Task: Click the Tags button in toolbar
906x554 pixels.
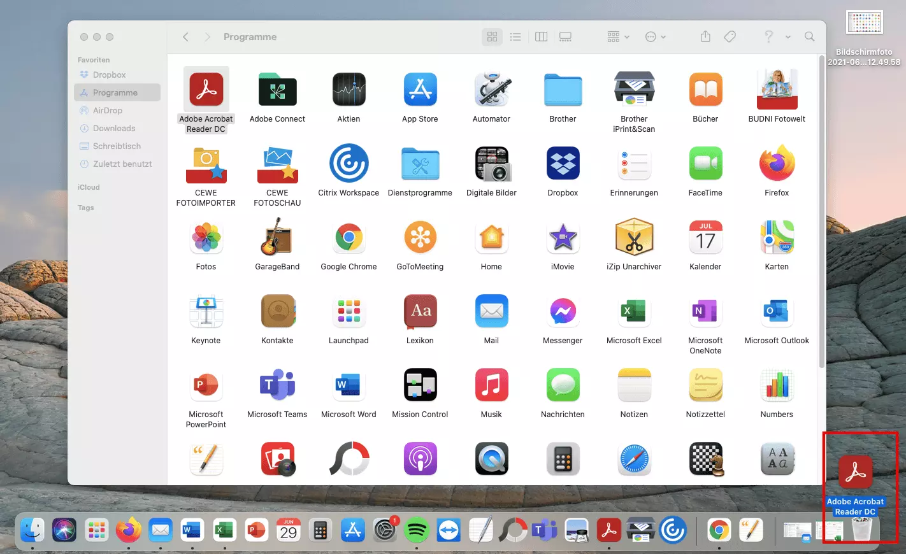Action: 730,37
